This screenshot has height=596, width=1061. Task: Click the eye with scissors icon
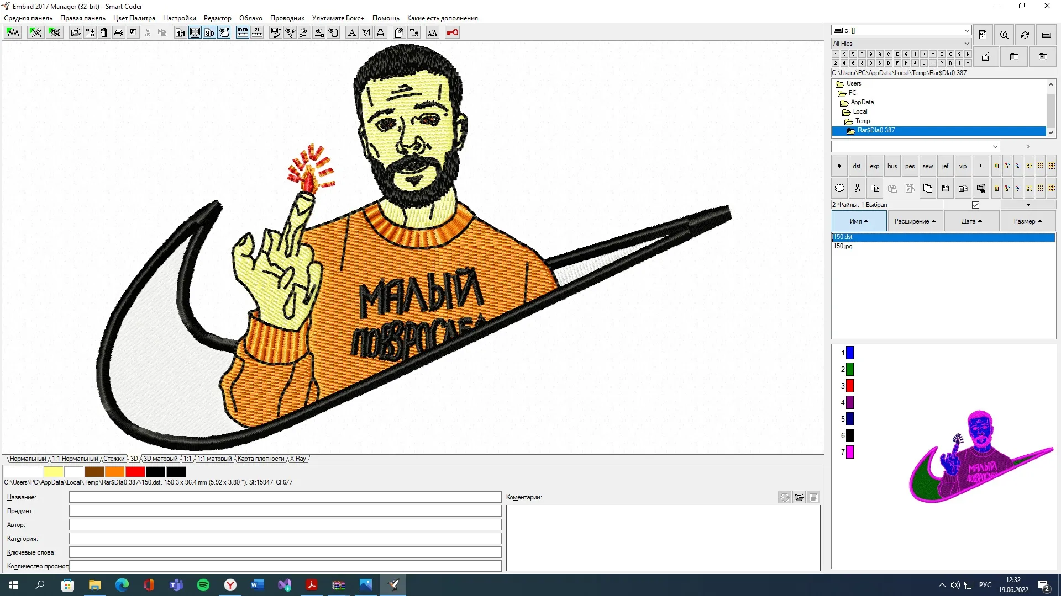(x=290, y=33)
